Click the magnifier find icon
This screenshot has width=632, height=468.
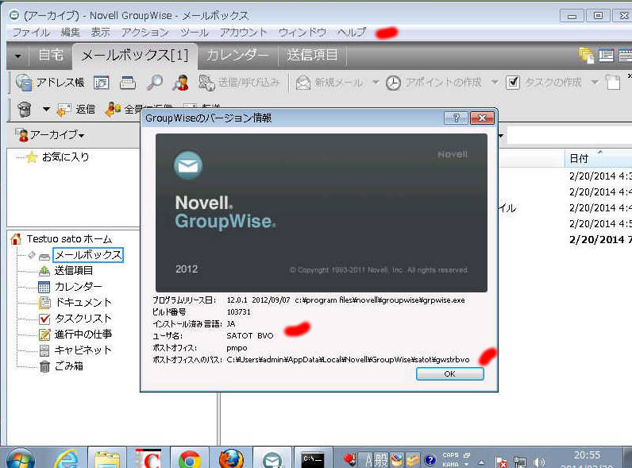155,83
